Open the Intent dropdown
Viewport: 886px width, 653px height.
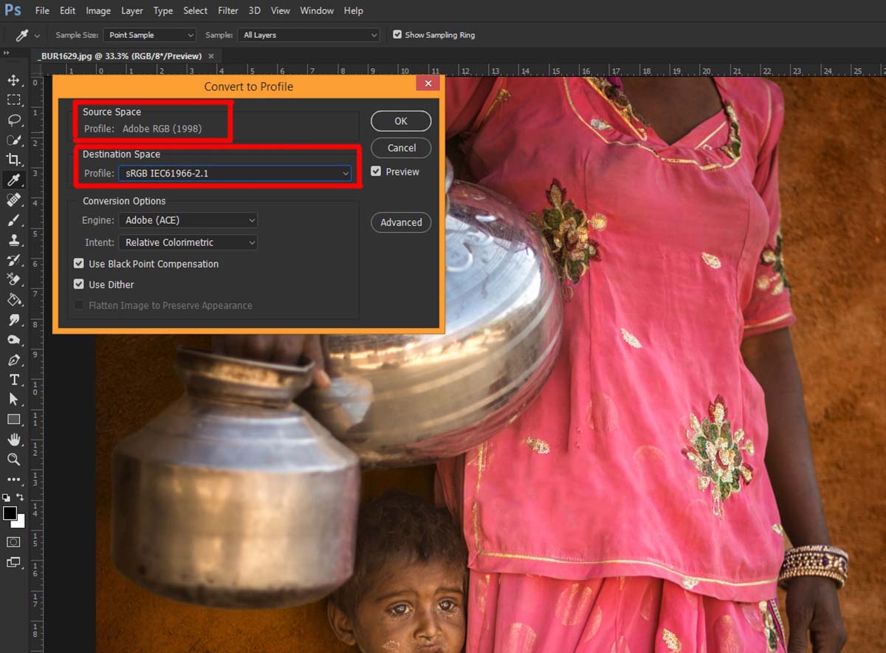click(188, 242)
